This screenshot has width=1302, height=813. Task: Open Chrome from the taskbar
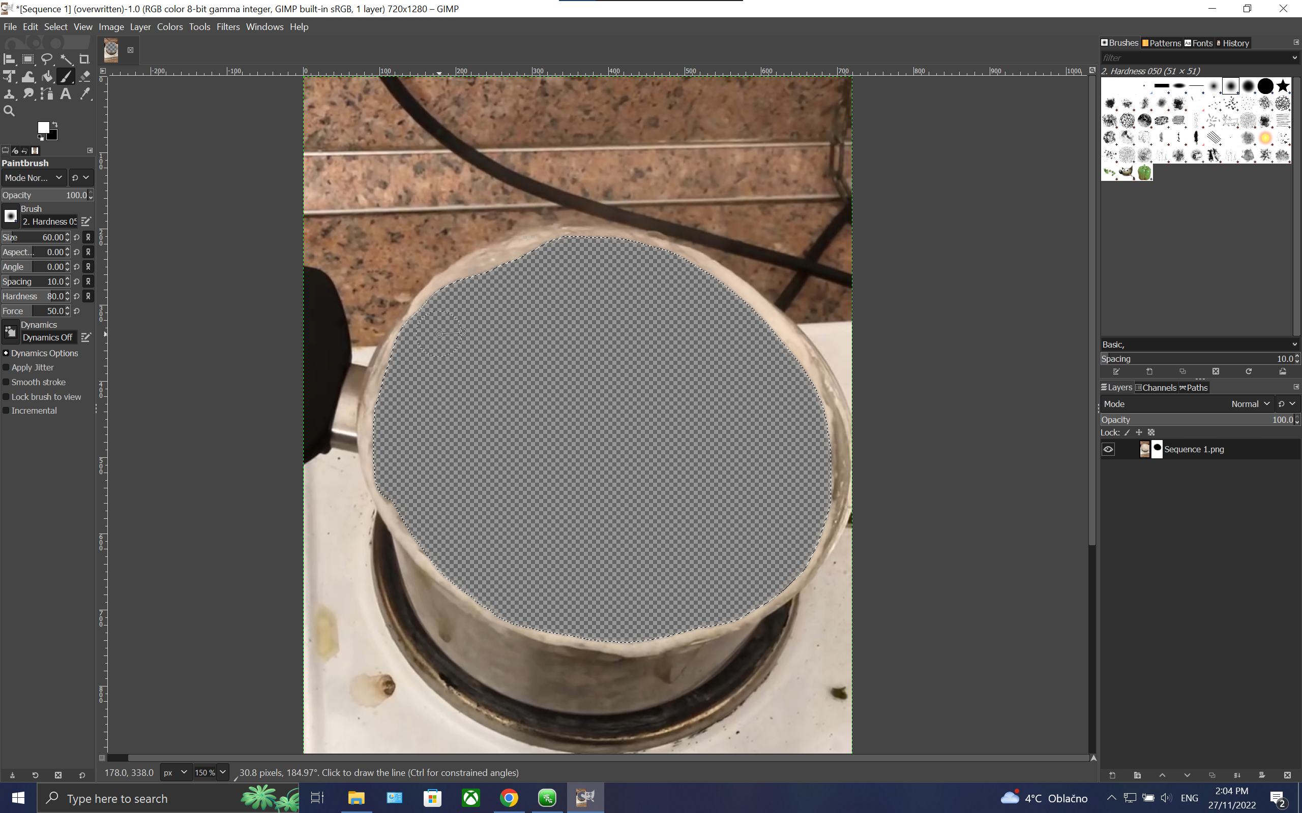[509, 798]
